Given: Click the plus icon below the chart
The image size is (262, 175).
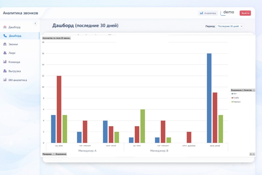Looking at the screenshot, I should point(251,154).
